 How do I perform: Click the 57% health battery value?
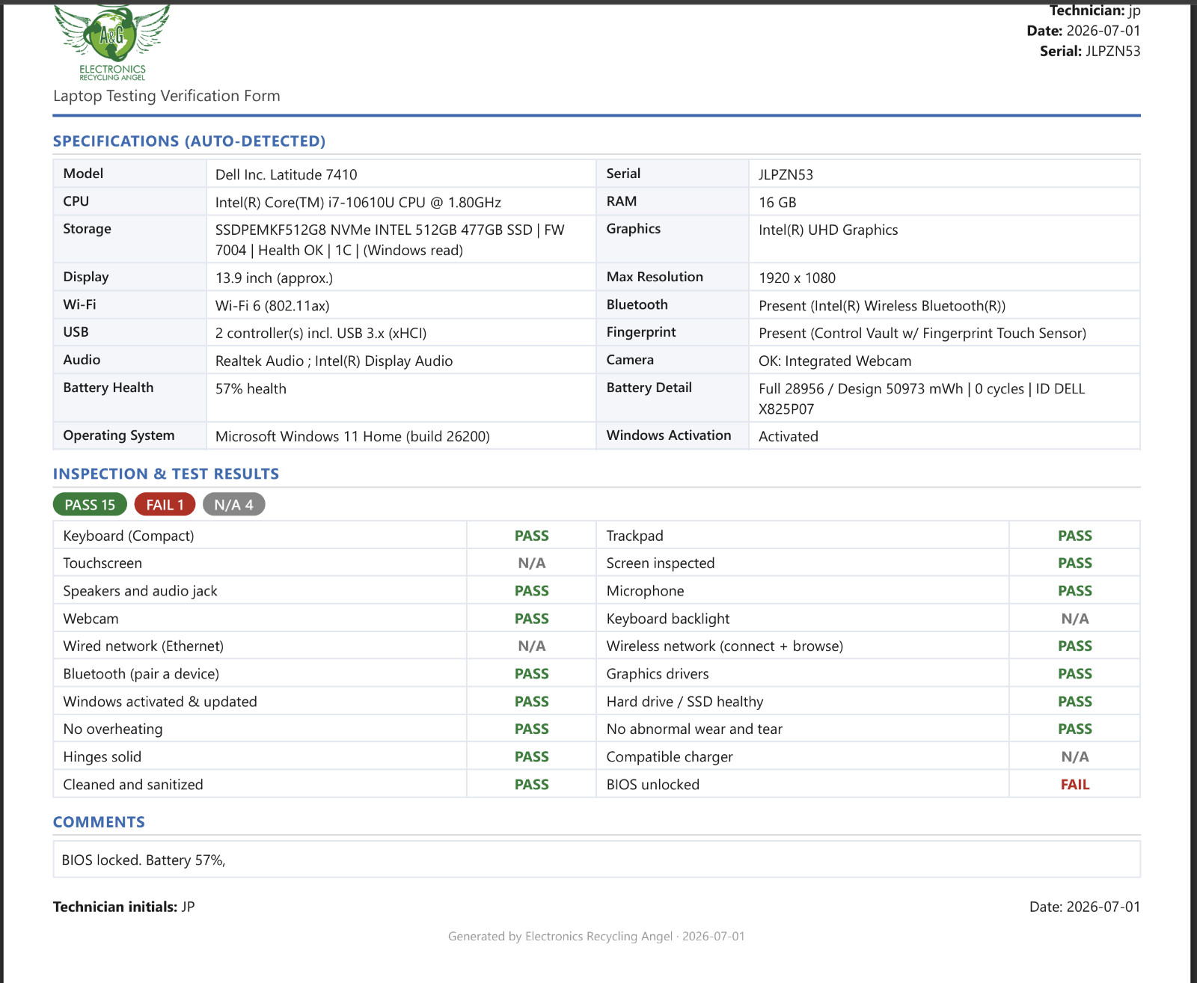pyautogui.click(x=251, y=388)
